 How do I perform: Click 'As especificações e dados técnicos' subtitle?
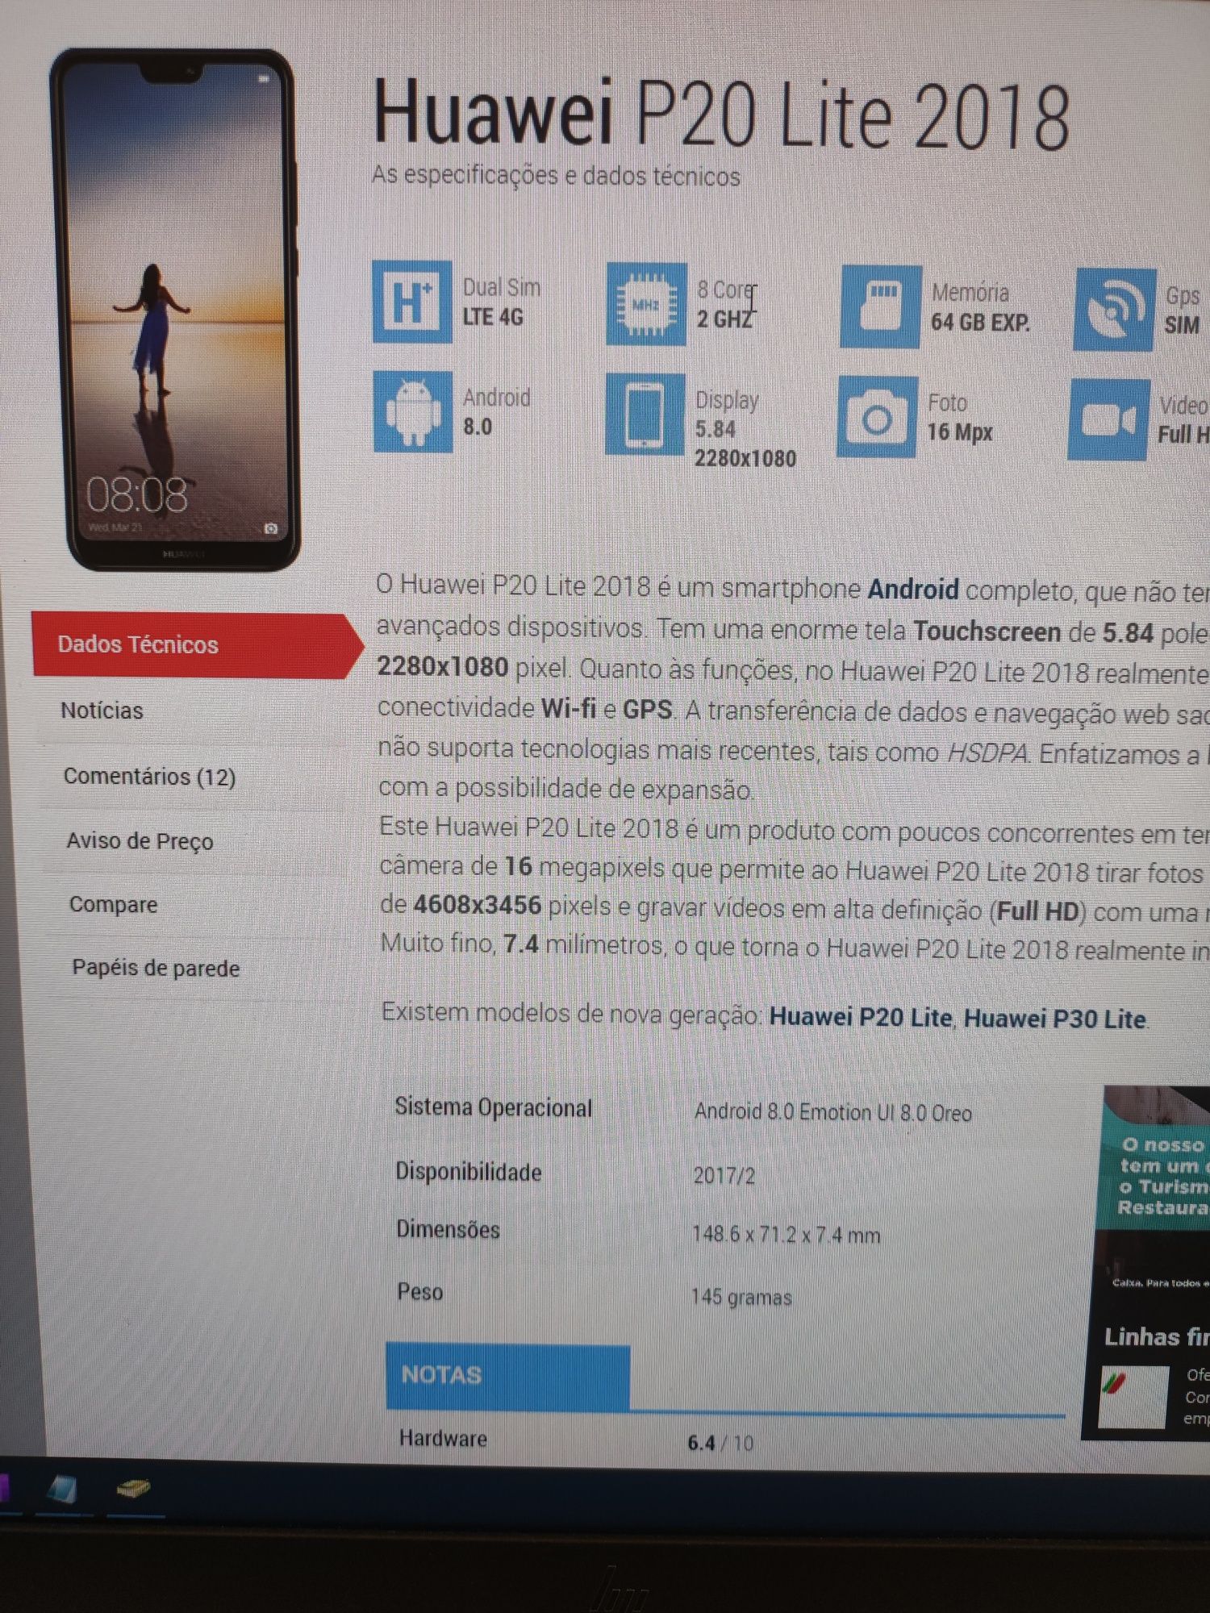click(x=556, y=175)
